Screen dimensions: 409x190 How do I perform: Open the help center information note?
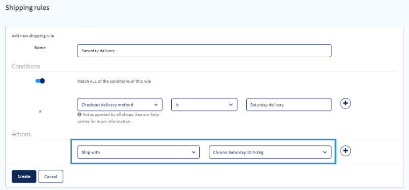pos(118,118)
